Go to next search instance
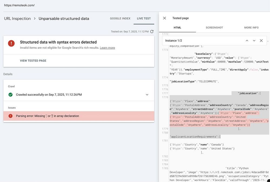This screenshot has height=182, width=270. (254, 41)
